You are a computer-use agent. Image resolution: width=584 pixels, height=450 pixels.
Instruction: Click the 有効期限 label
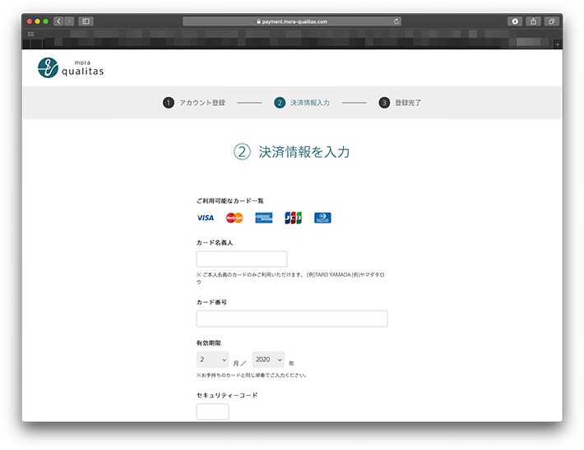click(209, 343)
